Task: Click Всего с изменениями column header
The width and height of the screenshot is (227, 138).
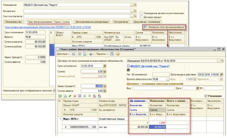Action: [x=178, y=101]
